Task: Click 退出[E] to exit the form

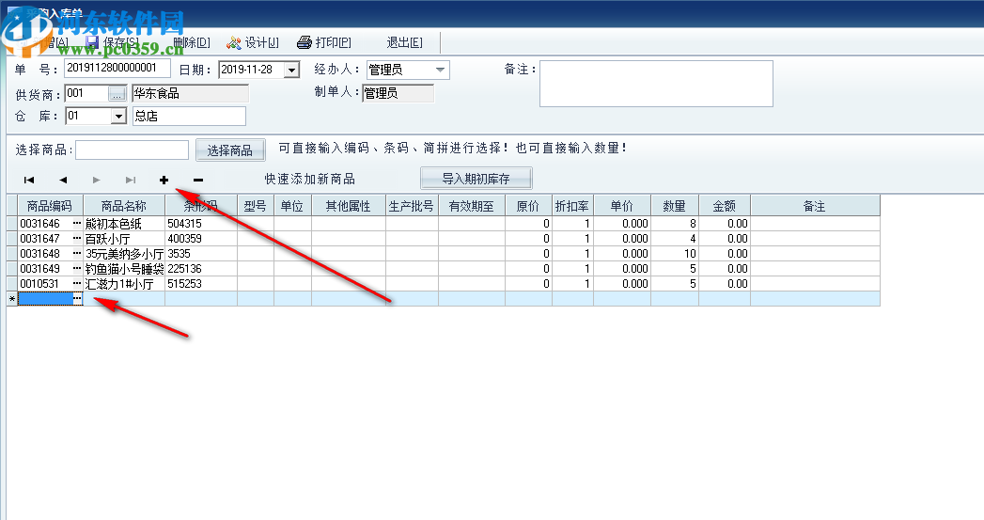Action: (x=404, y=42)
